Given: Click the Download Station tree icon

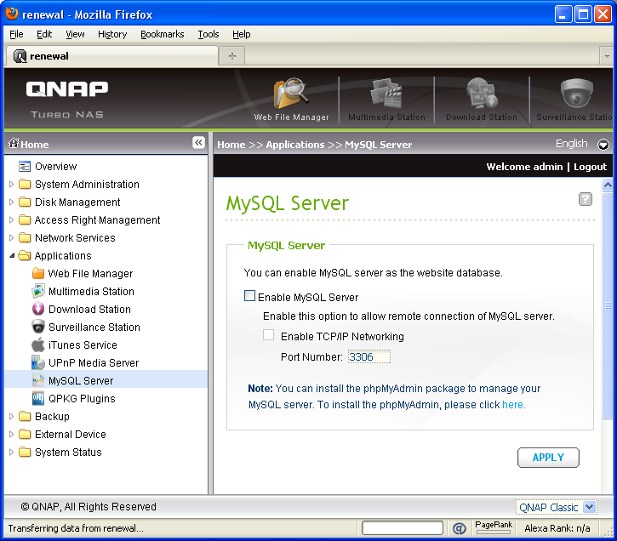Looking at the screenshot, I should tap(38, 309).
